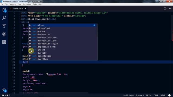Open the Source Control view

tap(4, 26)
